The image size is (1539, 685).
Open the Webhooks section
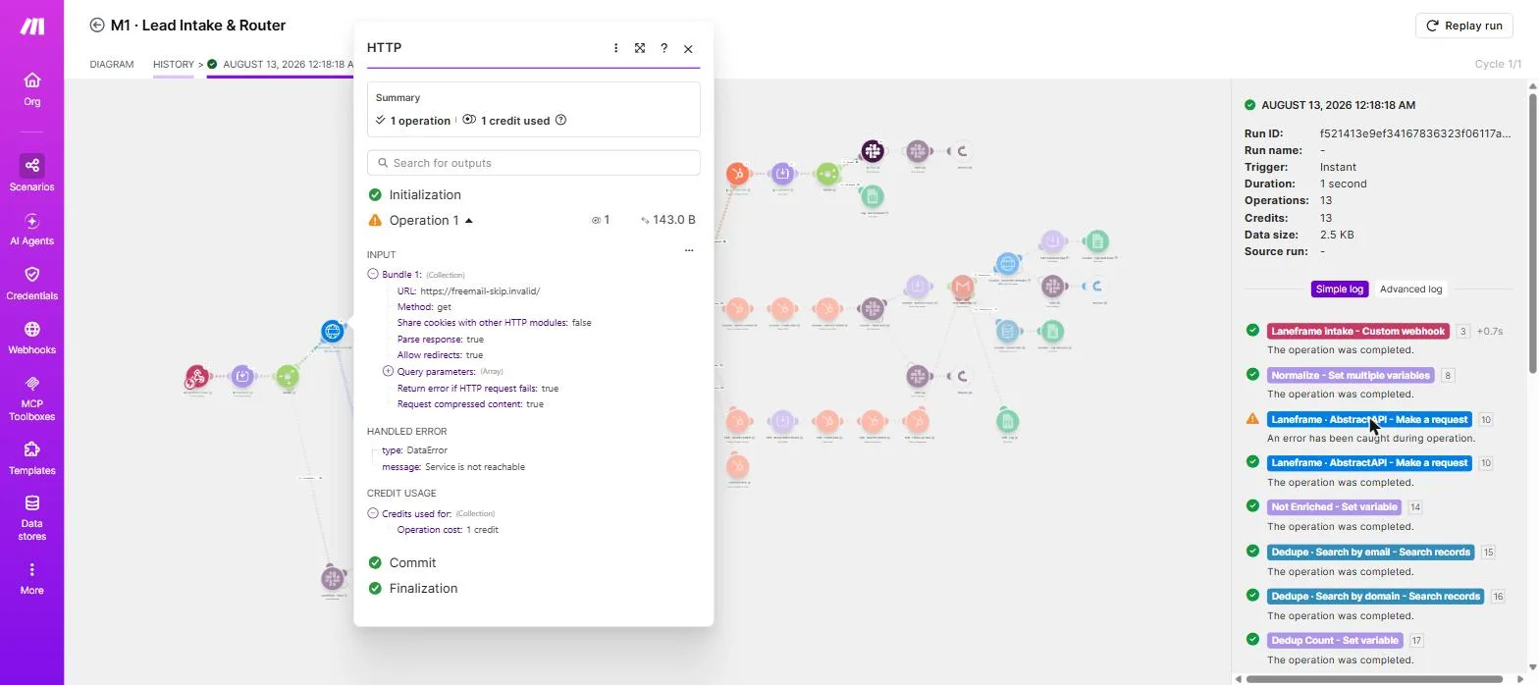pos(31,338)
